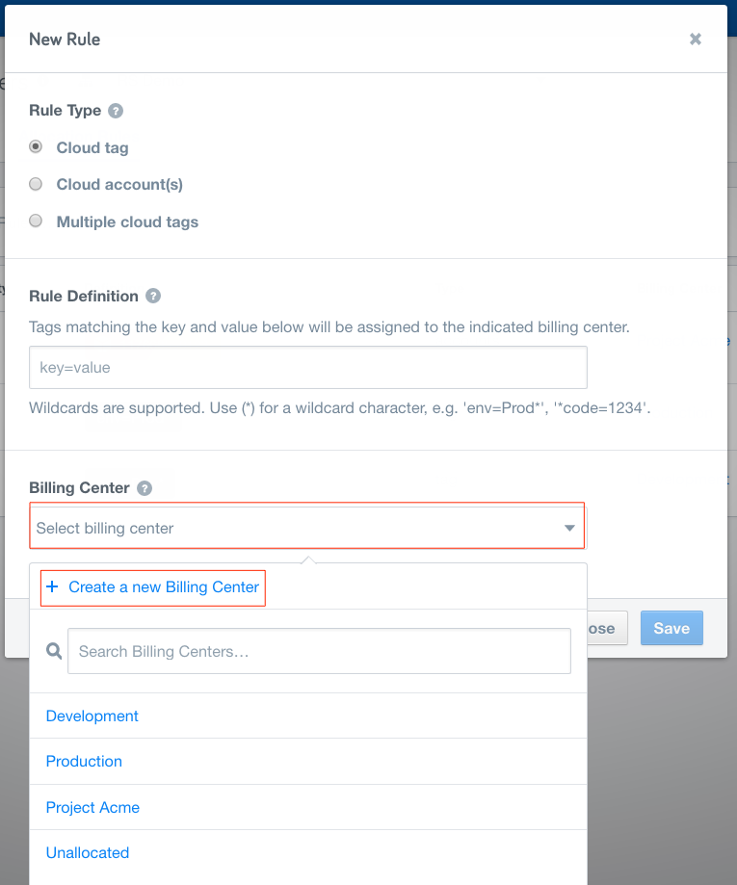Open the Select billing center dropdown
This screenshot has width=737, height=885.
[307, 528]
